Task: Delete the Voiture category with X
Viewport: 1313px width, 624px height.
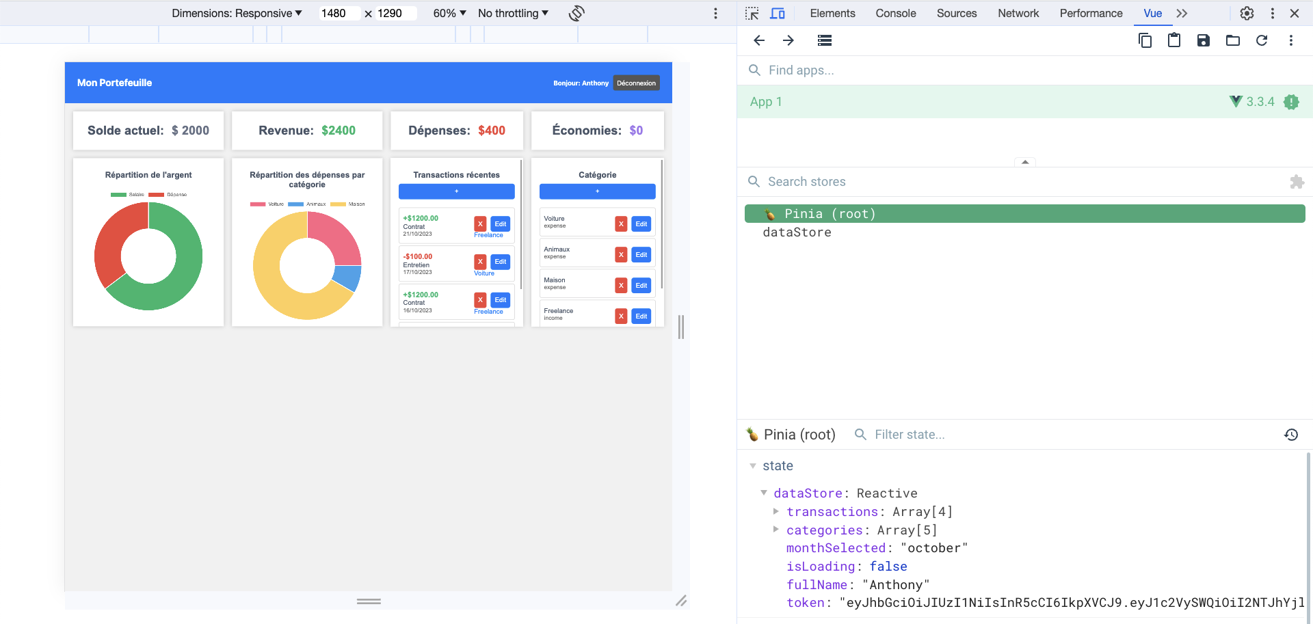Action: [x=621, y=223]
